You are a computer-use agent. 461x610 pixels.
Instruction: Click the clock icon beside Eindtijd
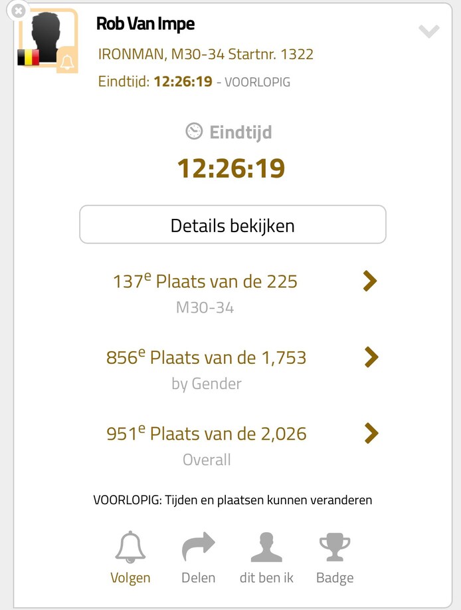tap(194, 132)
